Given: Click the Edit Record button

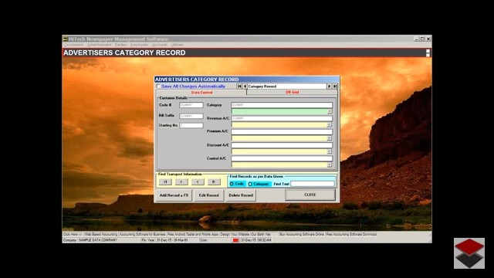Looking at the screenshot, I should coord(208,195).
